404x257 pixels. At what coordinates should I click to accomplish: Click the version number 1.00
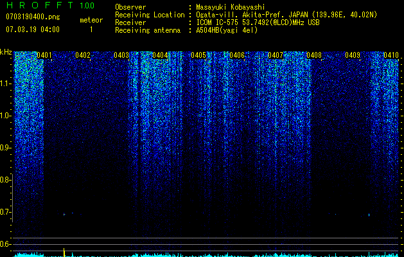click(87, 5)
